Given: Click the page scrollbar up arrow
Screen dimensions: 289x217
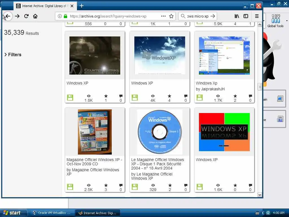Looking at the screenshot, I should click(260, 25).
